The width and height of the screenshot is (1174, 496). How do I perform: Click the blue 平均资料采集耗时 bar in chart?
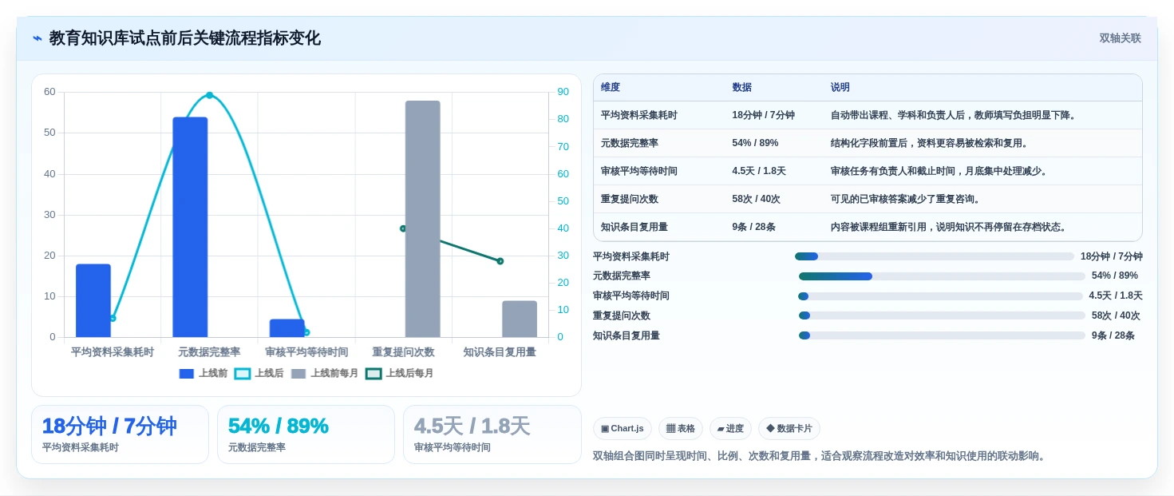coord(93,300)
